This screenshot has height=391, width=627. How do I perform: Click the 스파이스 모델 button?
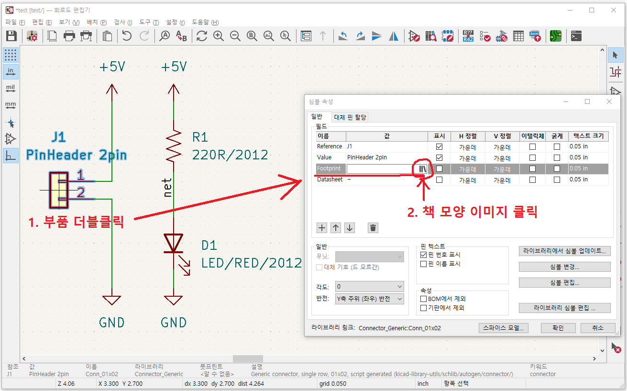pyautogui.click(x=504, y=328)
